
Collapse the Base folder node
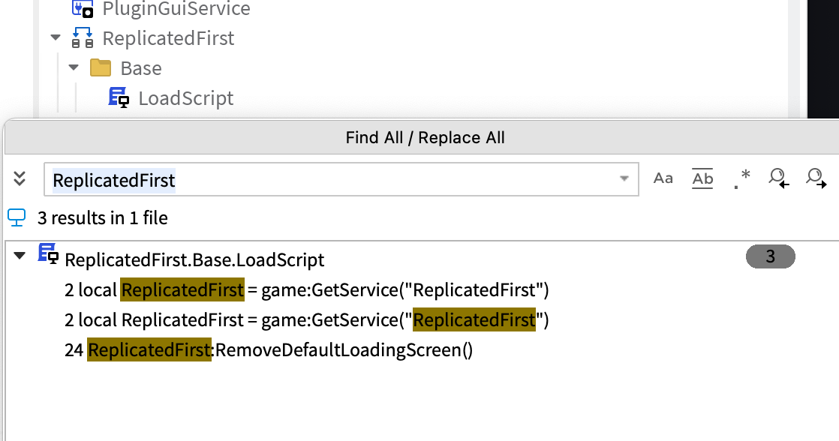pos(74,68)
